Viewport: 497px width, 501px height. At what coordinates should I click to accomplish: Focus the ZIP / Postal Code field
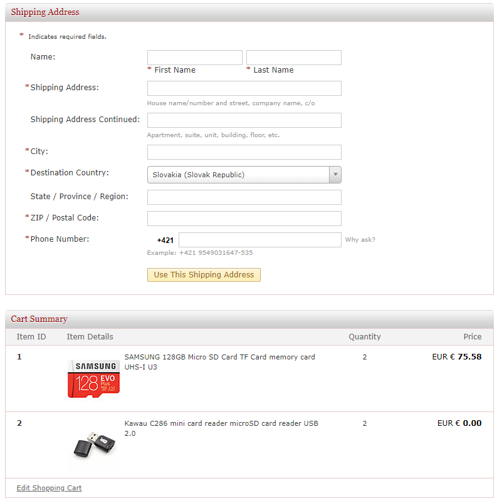pos(244,219)
